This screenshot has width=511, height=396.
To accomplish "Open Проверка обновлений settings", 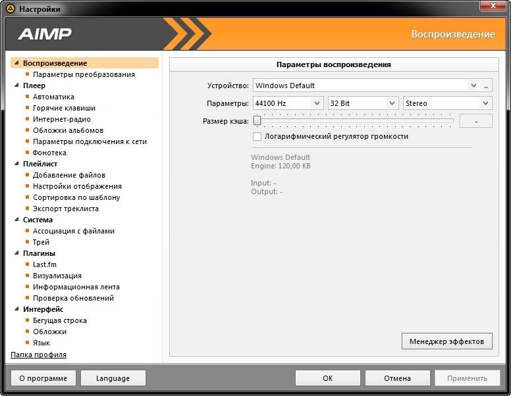I will pyautogui.click(x=73, y=298).
